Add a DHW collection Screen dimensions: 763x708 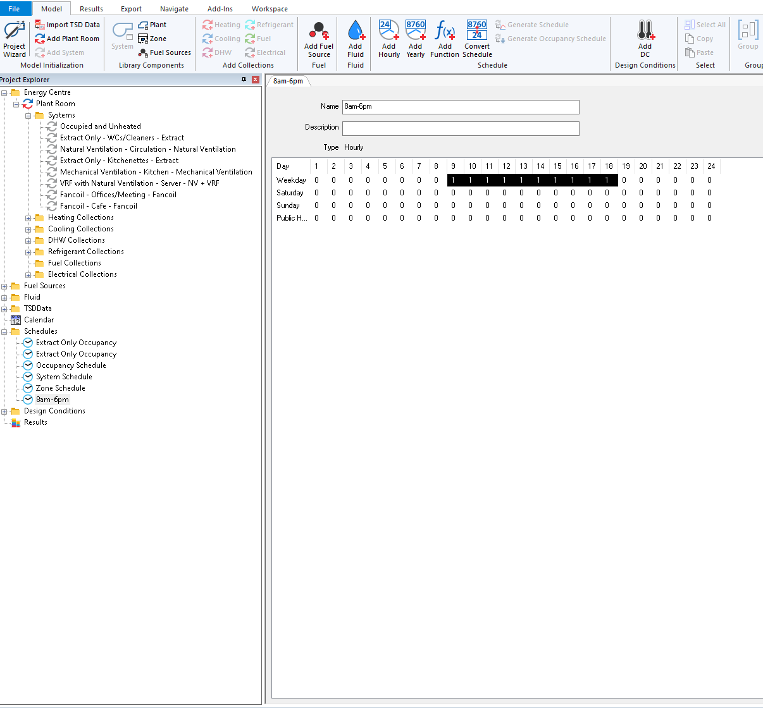pyautogui.click(x=217, y=52)
